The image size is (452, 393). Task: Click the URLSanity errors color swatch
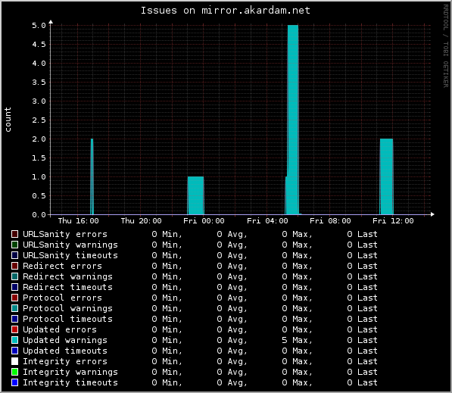click(x=14, y=234)
